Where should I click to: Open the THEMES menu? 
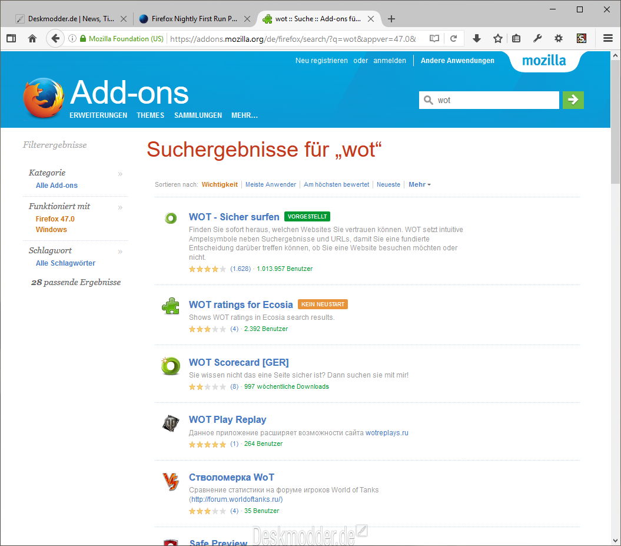point(151,115)
